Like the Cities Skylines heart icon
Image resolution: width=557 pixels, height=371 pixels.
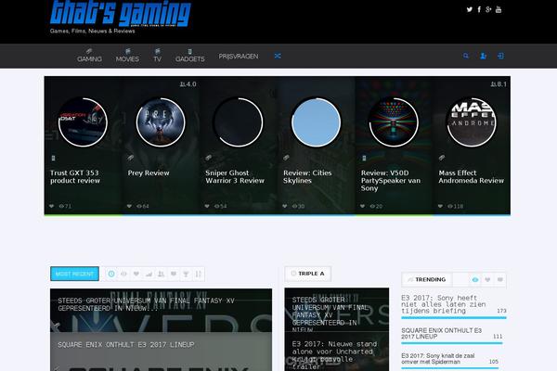[x=285, y=206]
